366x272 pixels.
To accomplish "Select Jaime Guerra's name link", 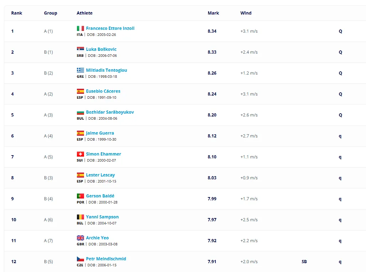I will pyautogui.click(x=100, y=133).
